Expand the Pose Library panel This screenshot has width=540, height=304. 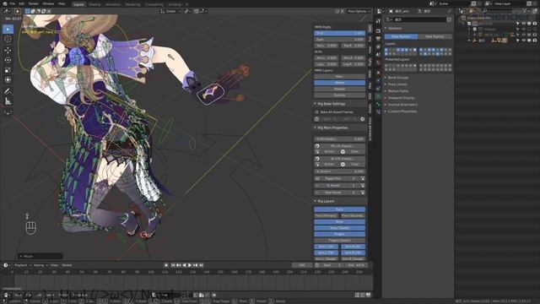397,84
